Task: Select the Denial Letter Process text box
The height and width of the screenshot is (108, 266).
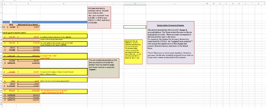Action: [x=170, y=43]
